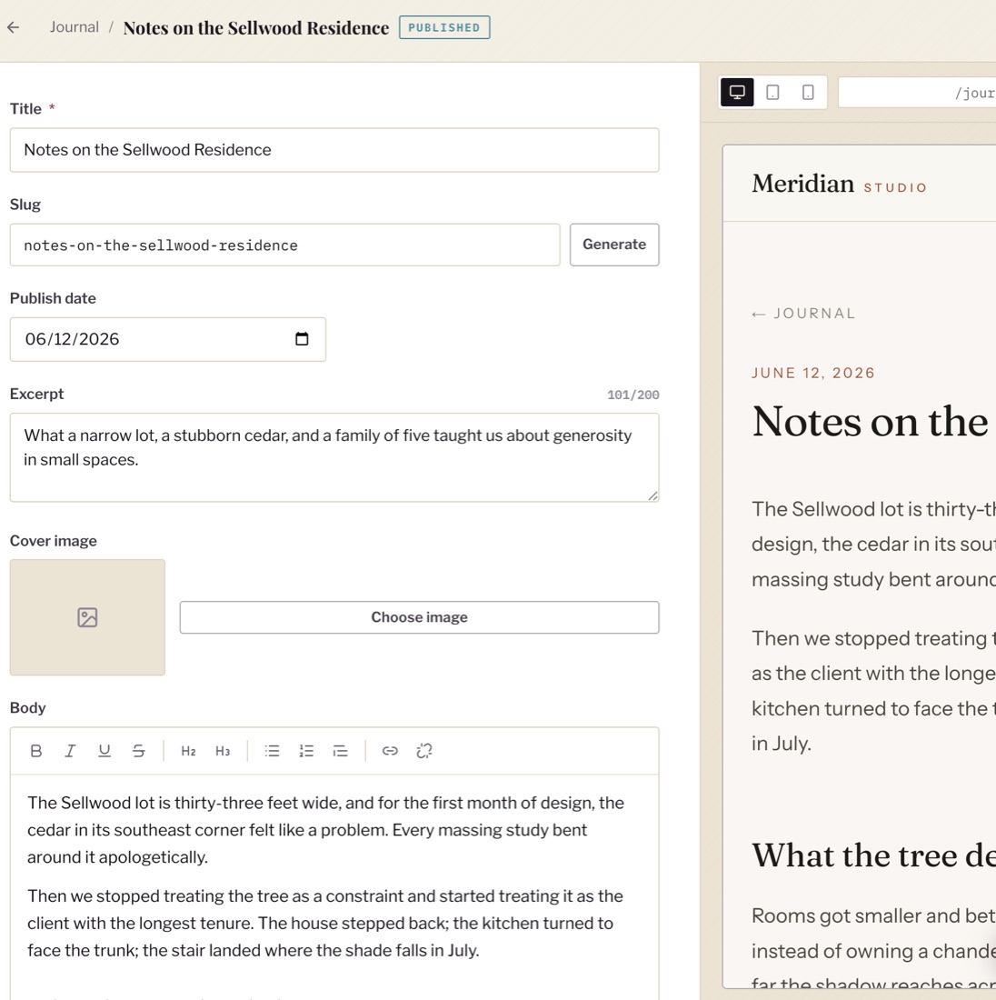Insert a blockquote or indent
Viewport: 996px width, 1000px height.
(x=341, y=751)
